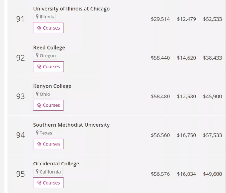Open Courses for Occidental College

48,183
